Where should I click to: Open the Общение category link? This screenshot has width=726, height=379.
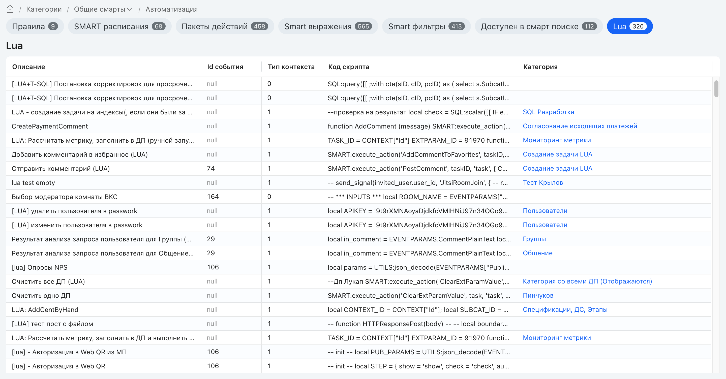(537, 253)
